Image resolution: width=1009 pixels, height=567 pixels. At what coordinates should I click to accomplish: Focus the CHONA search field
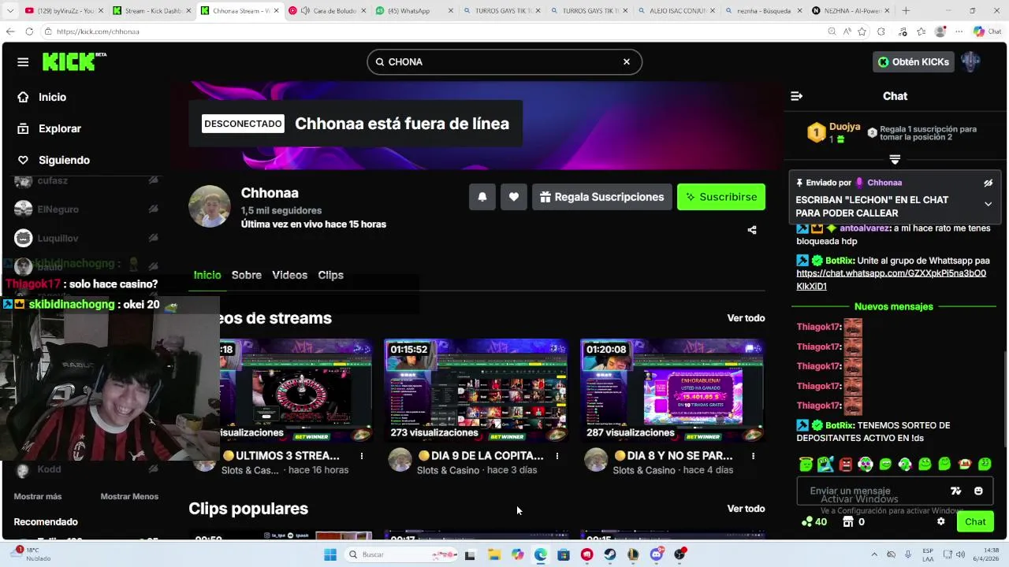coord(504,61)
